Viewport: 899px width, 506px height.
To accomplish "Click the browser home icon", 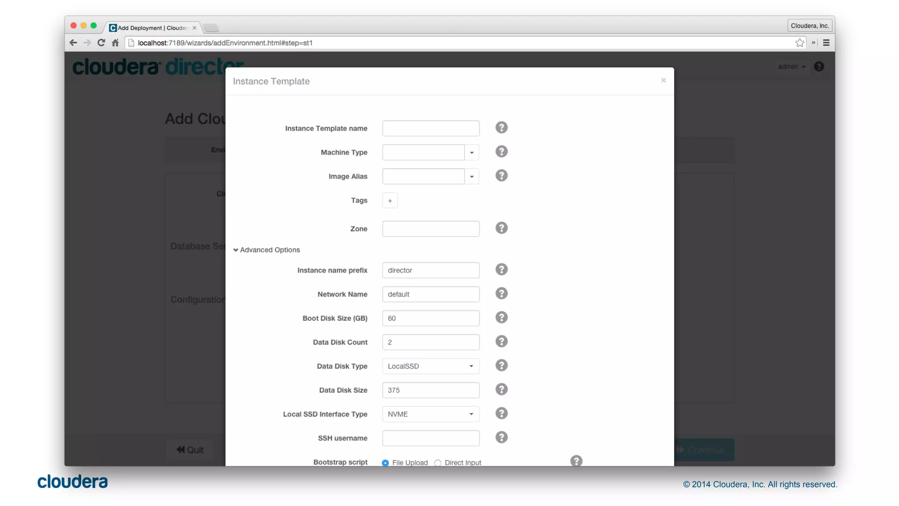I will (x=115, y=43).
